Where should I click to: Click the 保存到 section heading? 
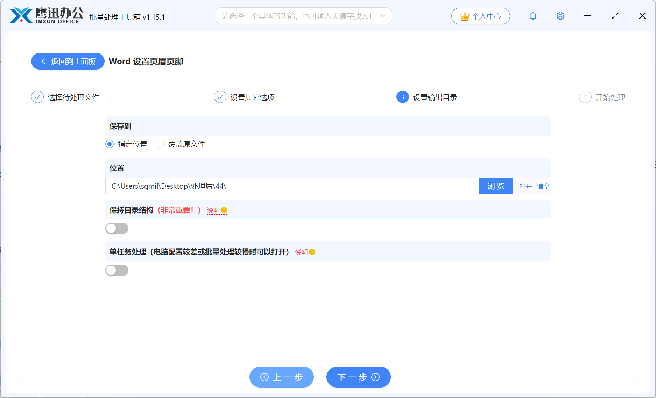120,126
